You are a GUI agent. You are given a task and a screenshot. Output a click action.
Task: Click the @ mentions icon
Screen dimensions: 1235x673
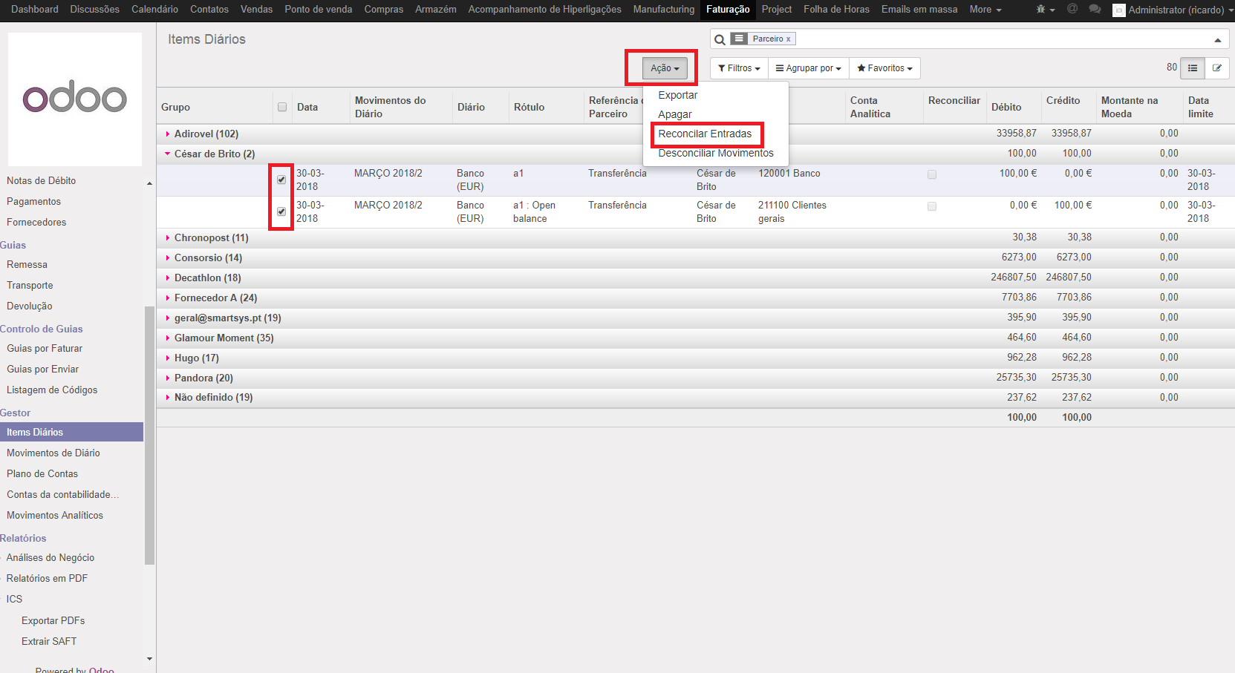(x=1072, y=10)
